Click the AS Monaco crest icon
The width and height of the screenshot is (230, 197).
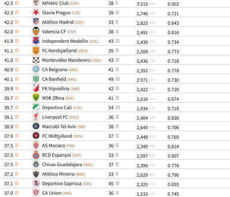36,145
